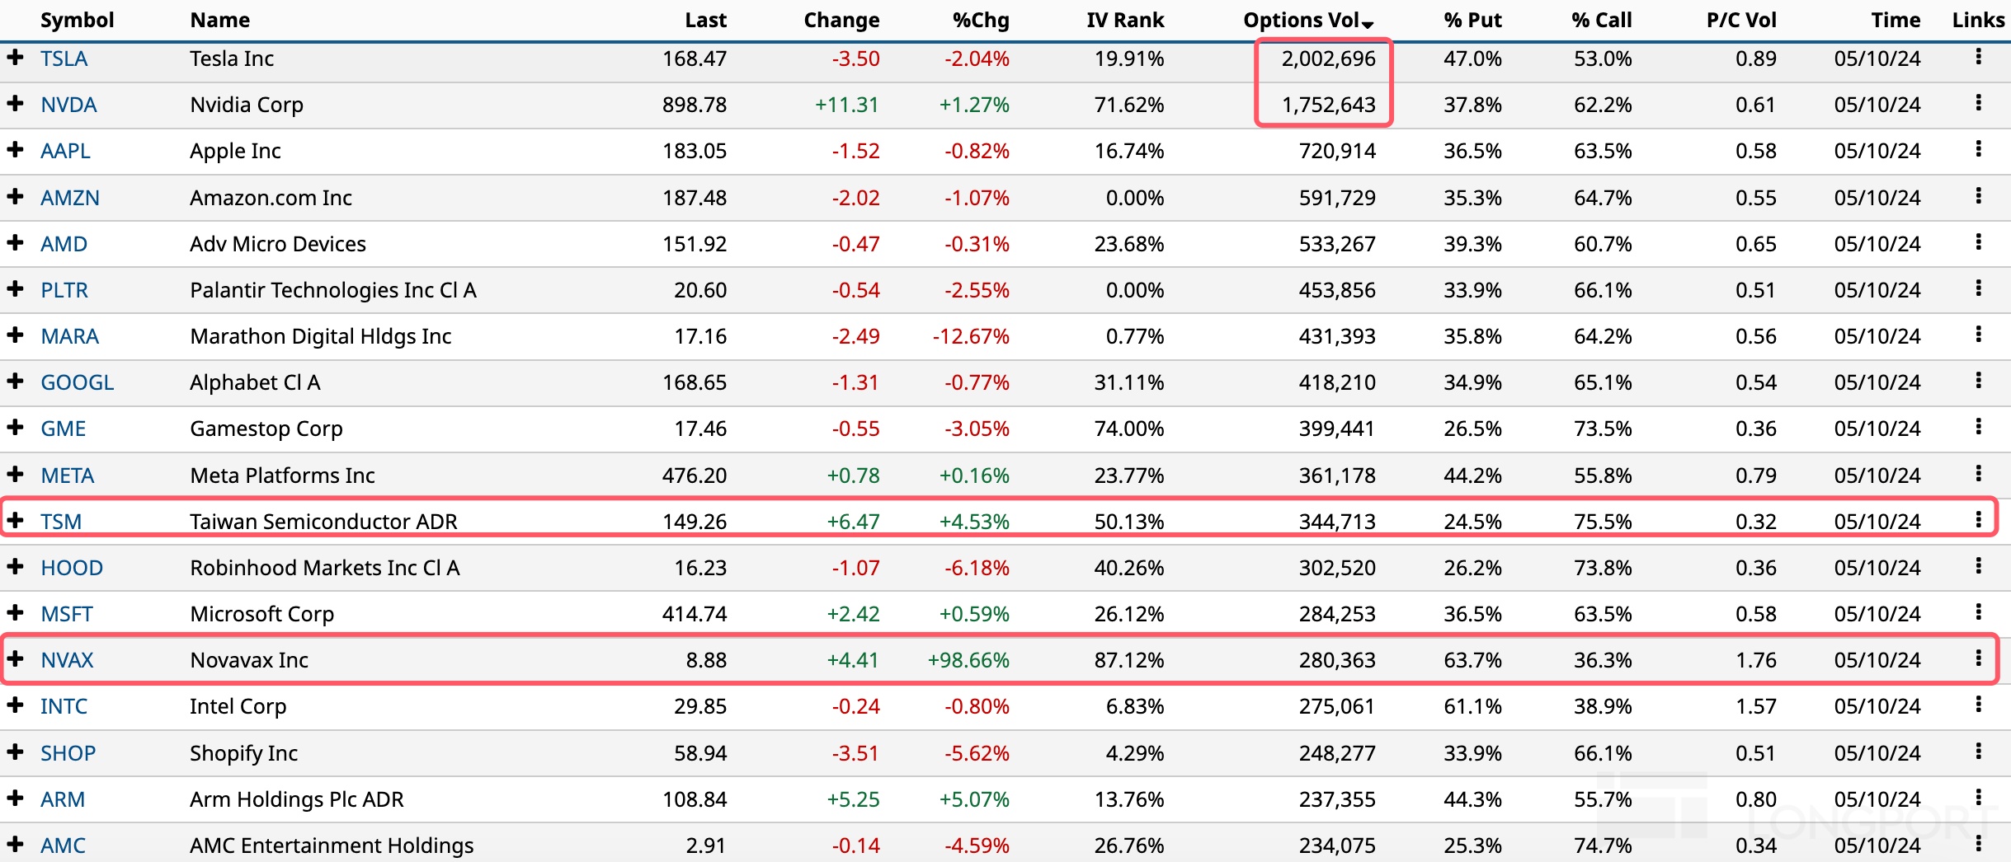
Task: Open the links menu for Novavax row
Action: [1978, 658]
